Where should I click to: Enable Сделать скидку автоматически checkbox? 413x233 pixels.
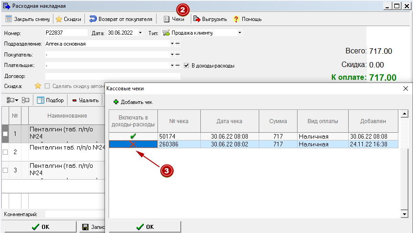click(x=47, y=86)
